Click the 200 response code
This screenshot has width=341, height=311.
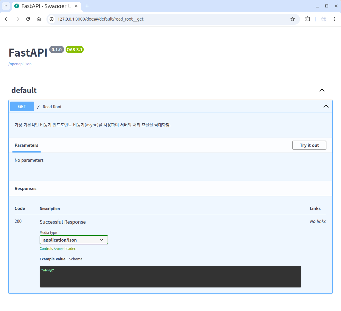pos(18,221)
